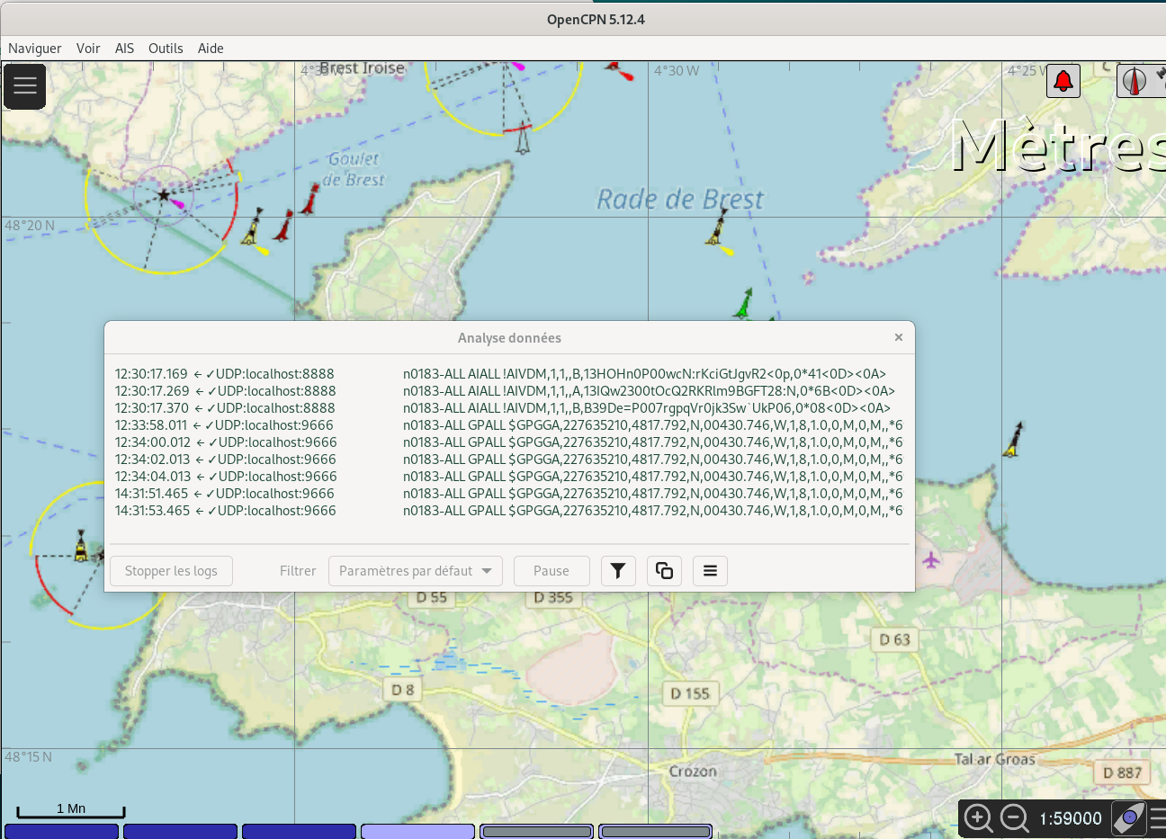Screen dimensions: 1166x839
Task: Click inside the Filtrer input area
Action: pyautogui.click(x=298, y=570)
